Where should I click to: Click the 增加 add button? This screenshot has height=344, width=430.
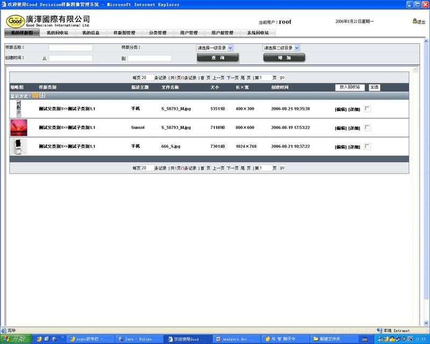284,58
